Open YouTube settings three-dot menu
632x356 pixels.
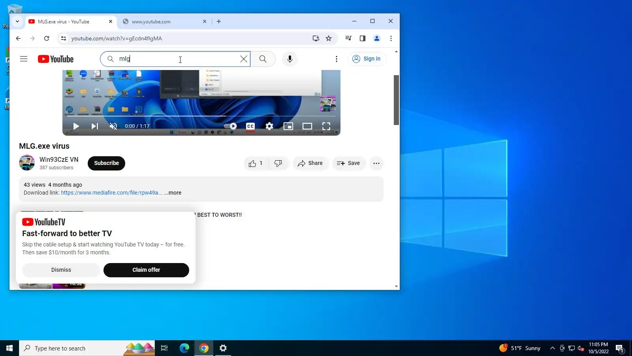337,59
